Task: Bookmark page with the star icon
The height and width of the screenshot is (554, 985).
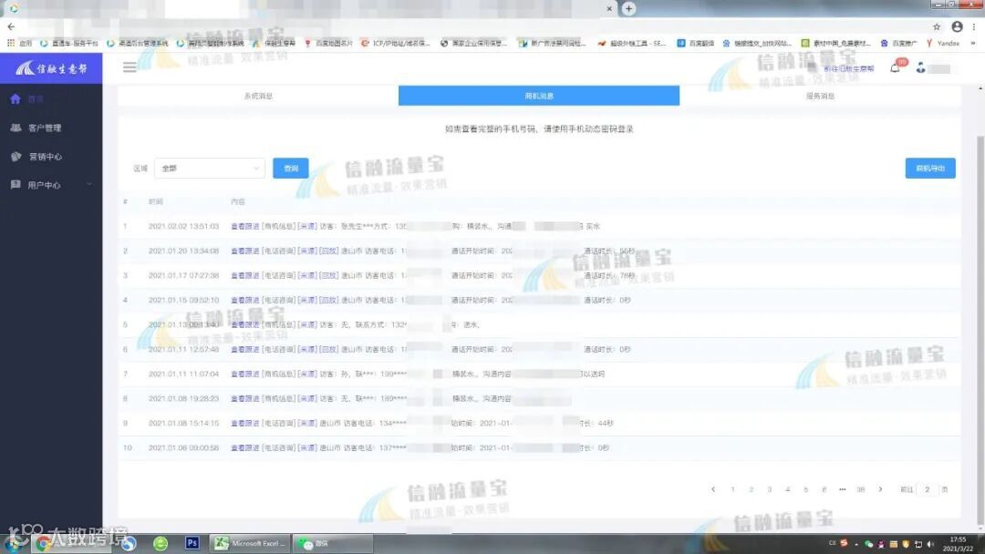Action: (x=937, y=27)
